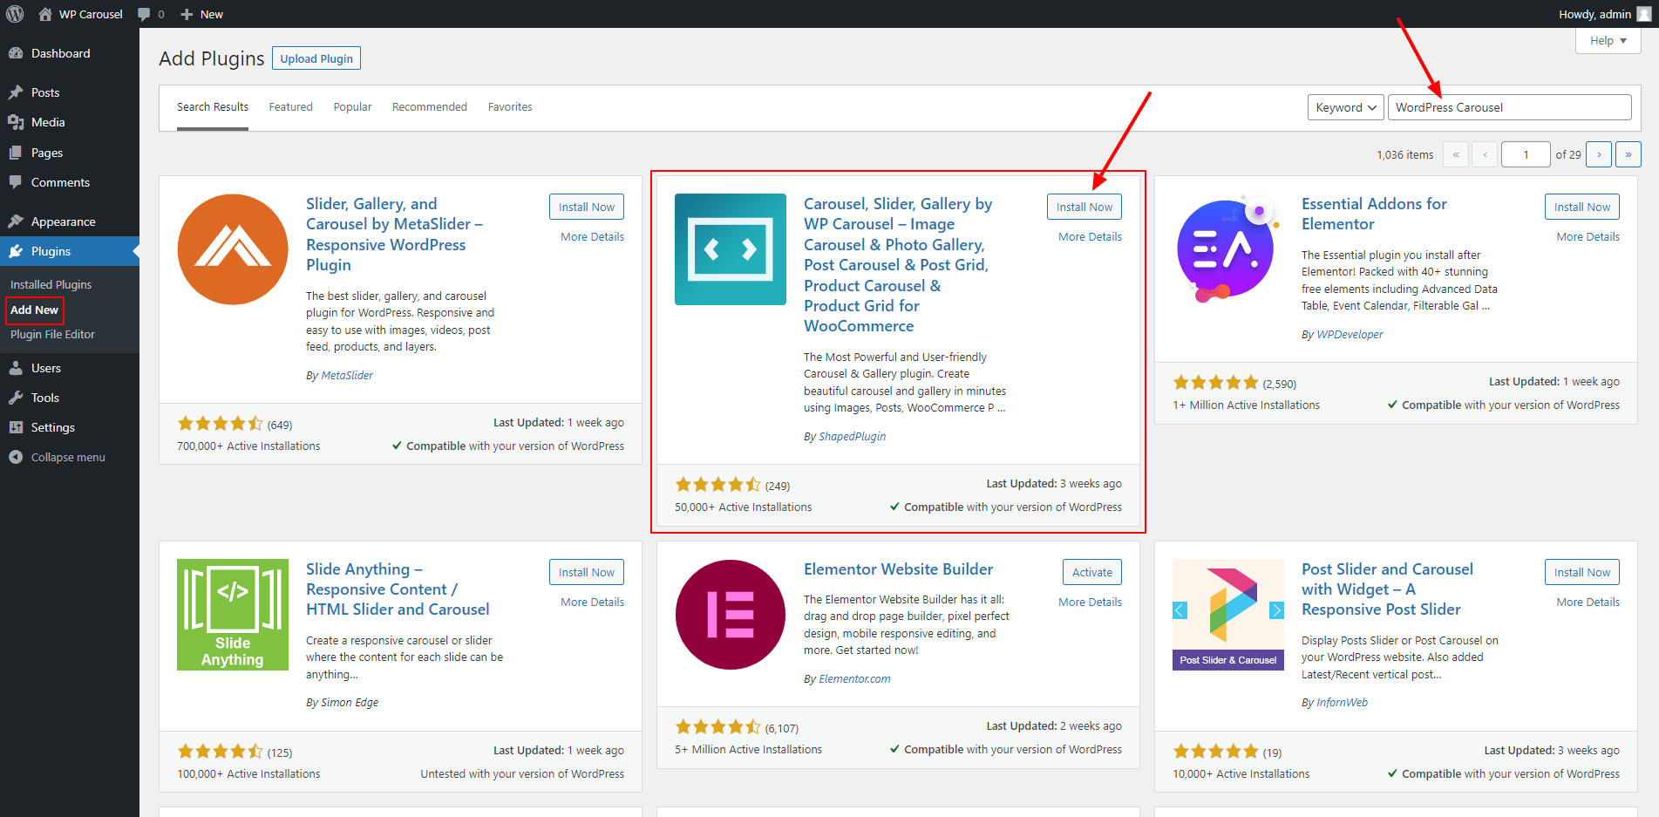The image size is (1659, 817).
Task: Install the WP Carousel plugin by ShapedPlugin
Action: click(x=1084, y=207)
